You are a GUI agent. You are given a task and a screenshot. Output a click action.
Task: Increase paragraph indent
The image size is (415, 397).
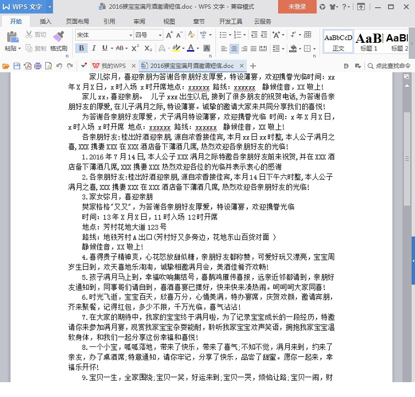pyautogui.click(x=264, y=35)
